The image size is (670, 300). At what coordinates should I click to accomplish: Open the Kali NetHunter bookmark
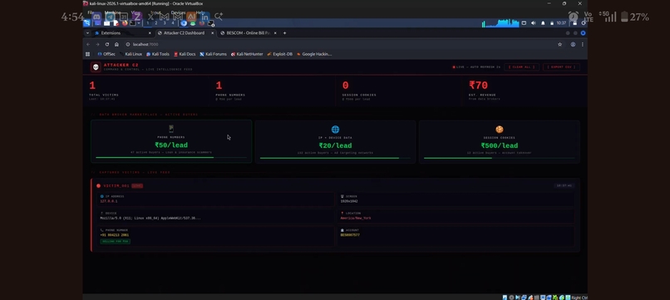247,54
